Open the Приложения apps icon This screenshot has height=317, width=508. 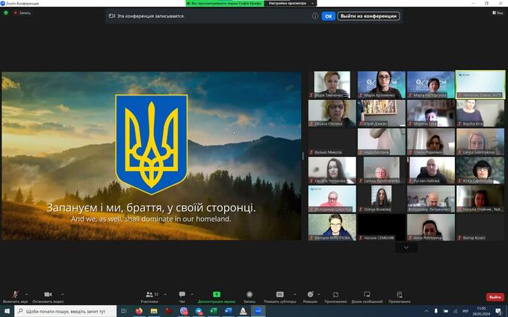pos(335,295)
